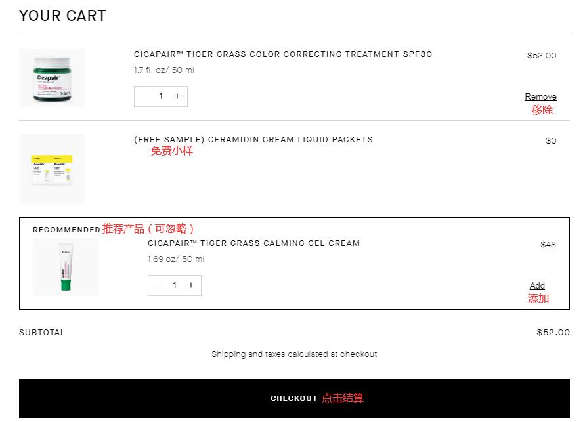Click the Calming Gel Cream quantity field
585x422 pixels.
[x=175, y=285]
